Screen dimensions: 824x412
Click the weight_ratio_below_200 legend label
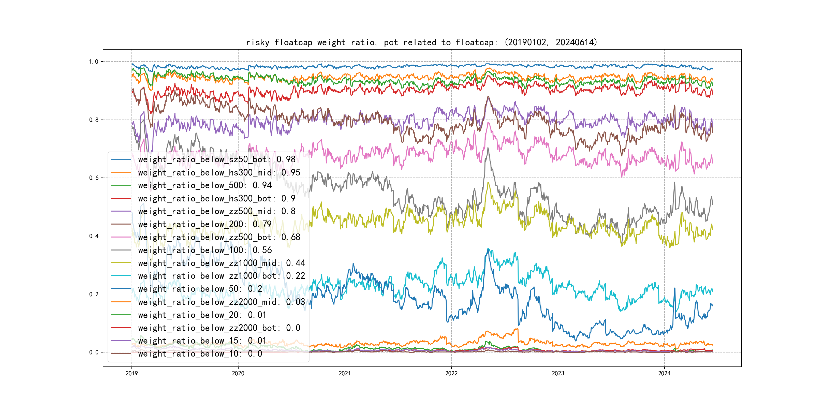tap(205, 224)
